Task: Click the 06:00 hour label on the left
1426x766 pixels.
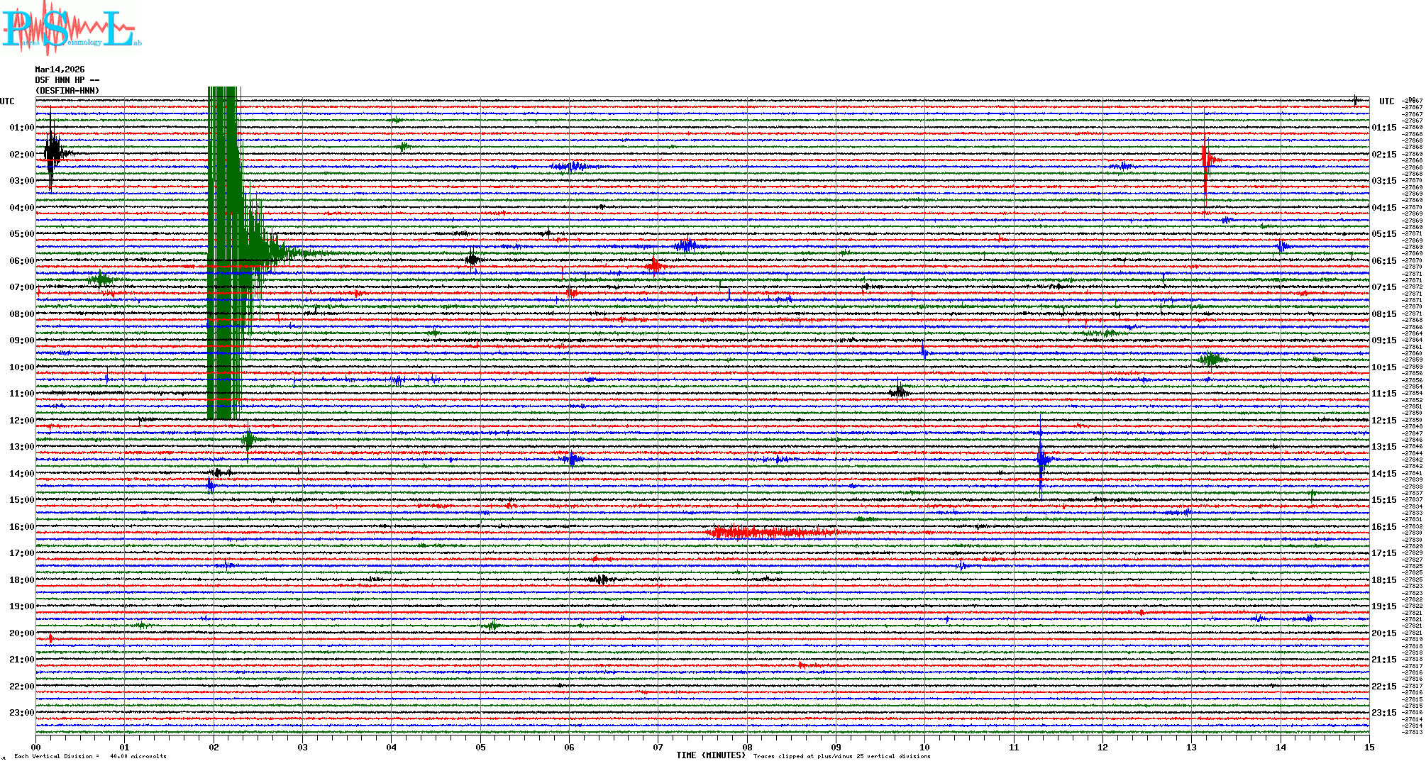Action: click(21, 261)
